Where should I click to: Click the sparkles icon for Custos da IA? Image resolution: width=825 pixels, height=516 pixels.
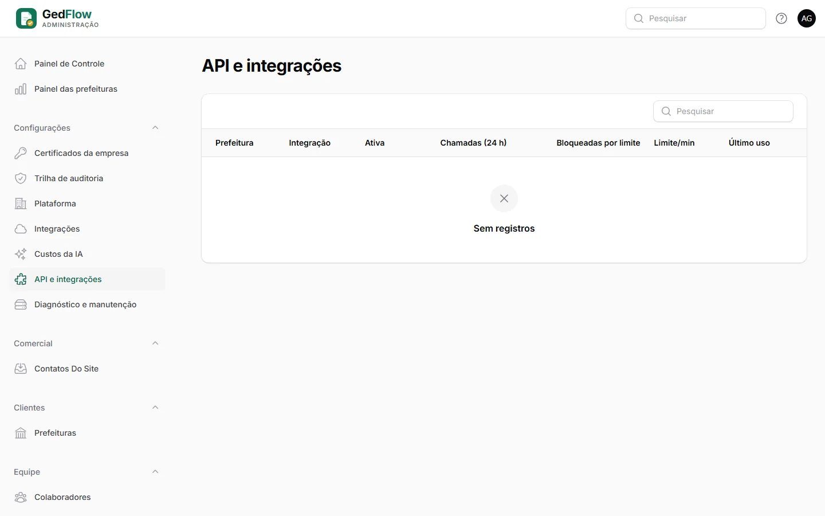click(x=21, y=254)
